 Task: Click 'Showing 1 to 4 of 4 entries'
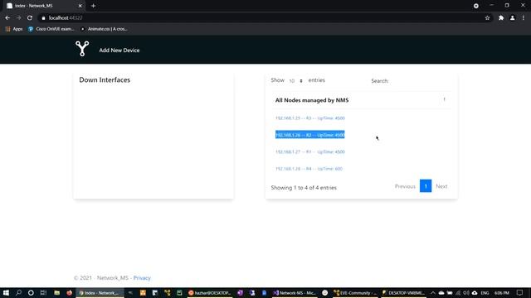pyautogui.click(x=304, y=188)
